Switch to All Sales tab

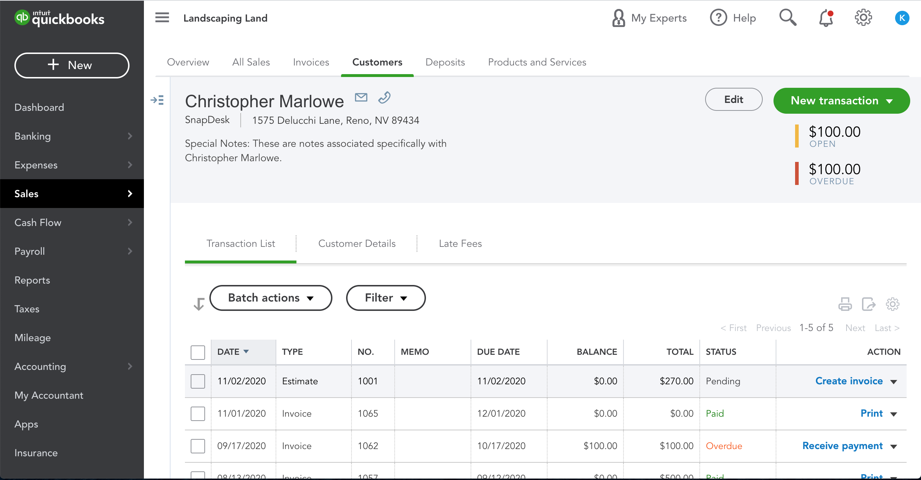(251, 62)
